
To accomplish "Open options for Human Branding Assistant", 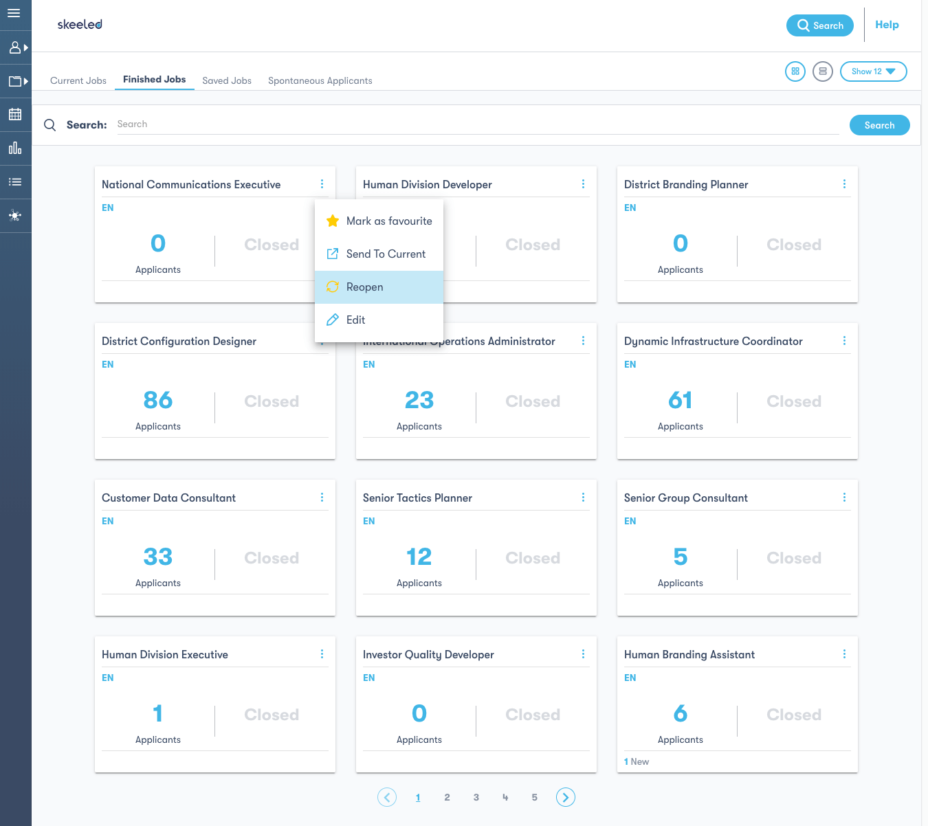I will 844,654.
